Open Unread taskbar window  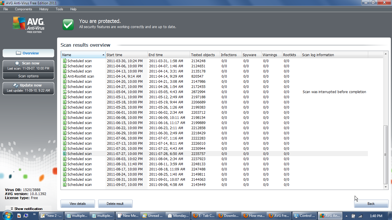[x=153, y=216]
